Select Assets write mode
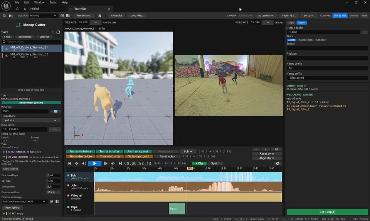 (x=291, y=40)
